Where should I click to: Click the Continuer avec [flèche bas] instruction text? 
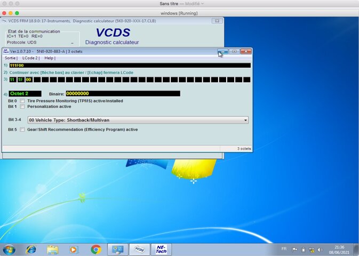(71, 73)
